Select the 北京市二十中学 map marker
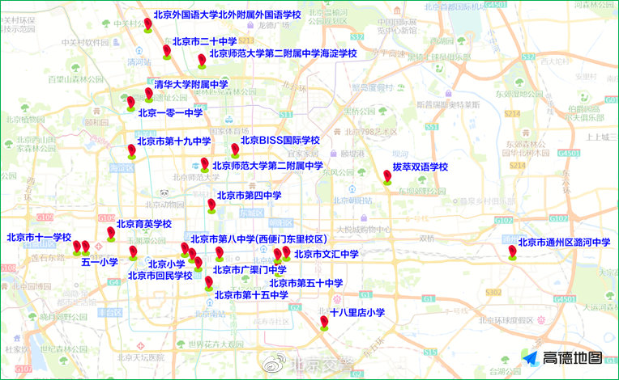619x380 pixels. pyautogui.click(x=167, y=52)
